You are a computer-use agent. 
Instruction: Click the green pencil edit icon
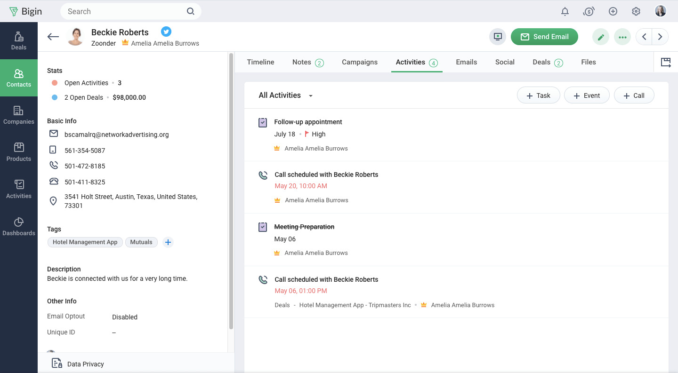pos(600,37)
